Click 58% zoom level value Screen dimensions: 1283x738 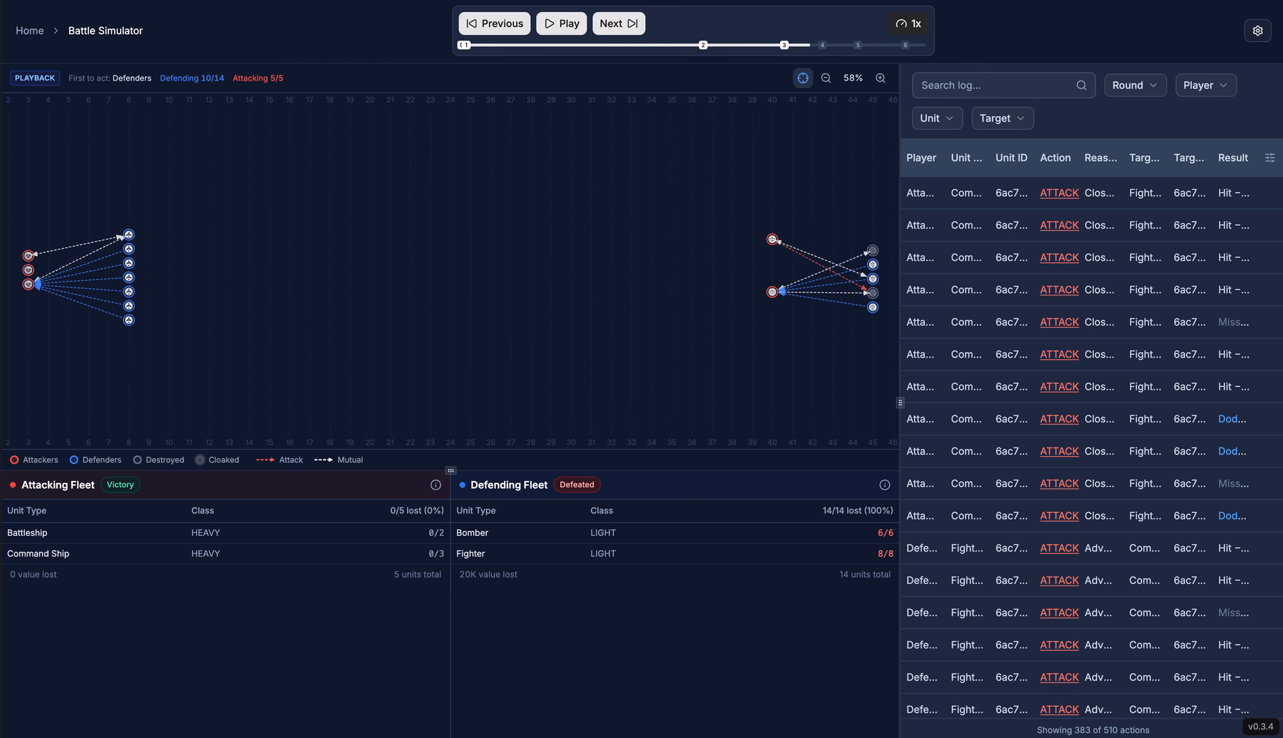click(853, 78)
